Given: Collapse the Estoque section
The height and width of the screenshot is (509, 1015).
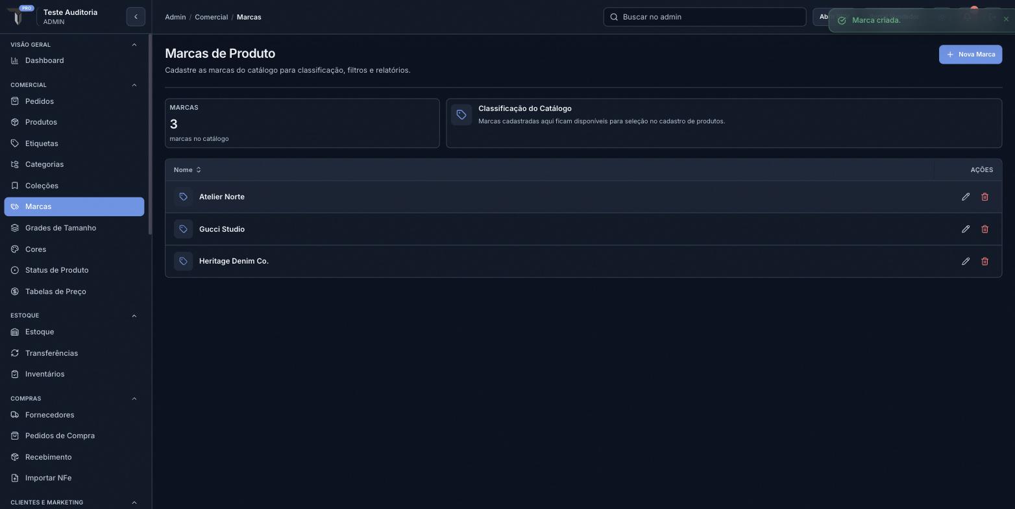Looking at the screenshot, I should 134,316.
